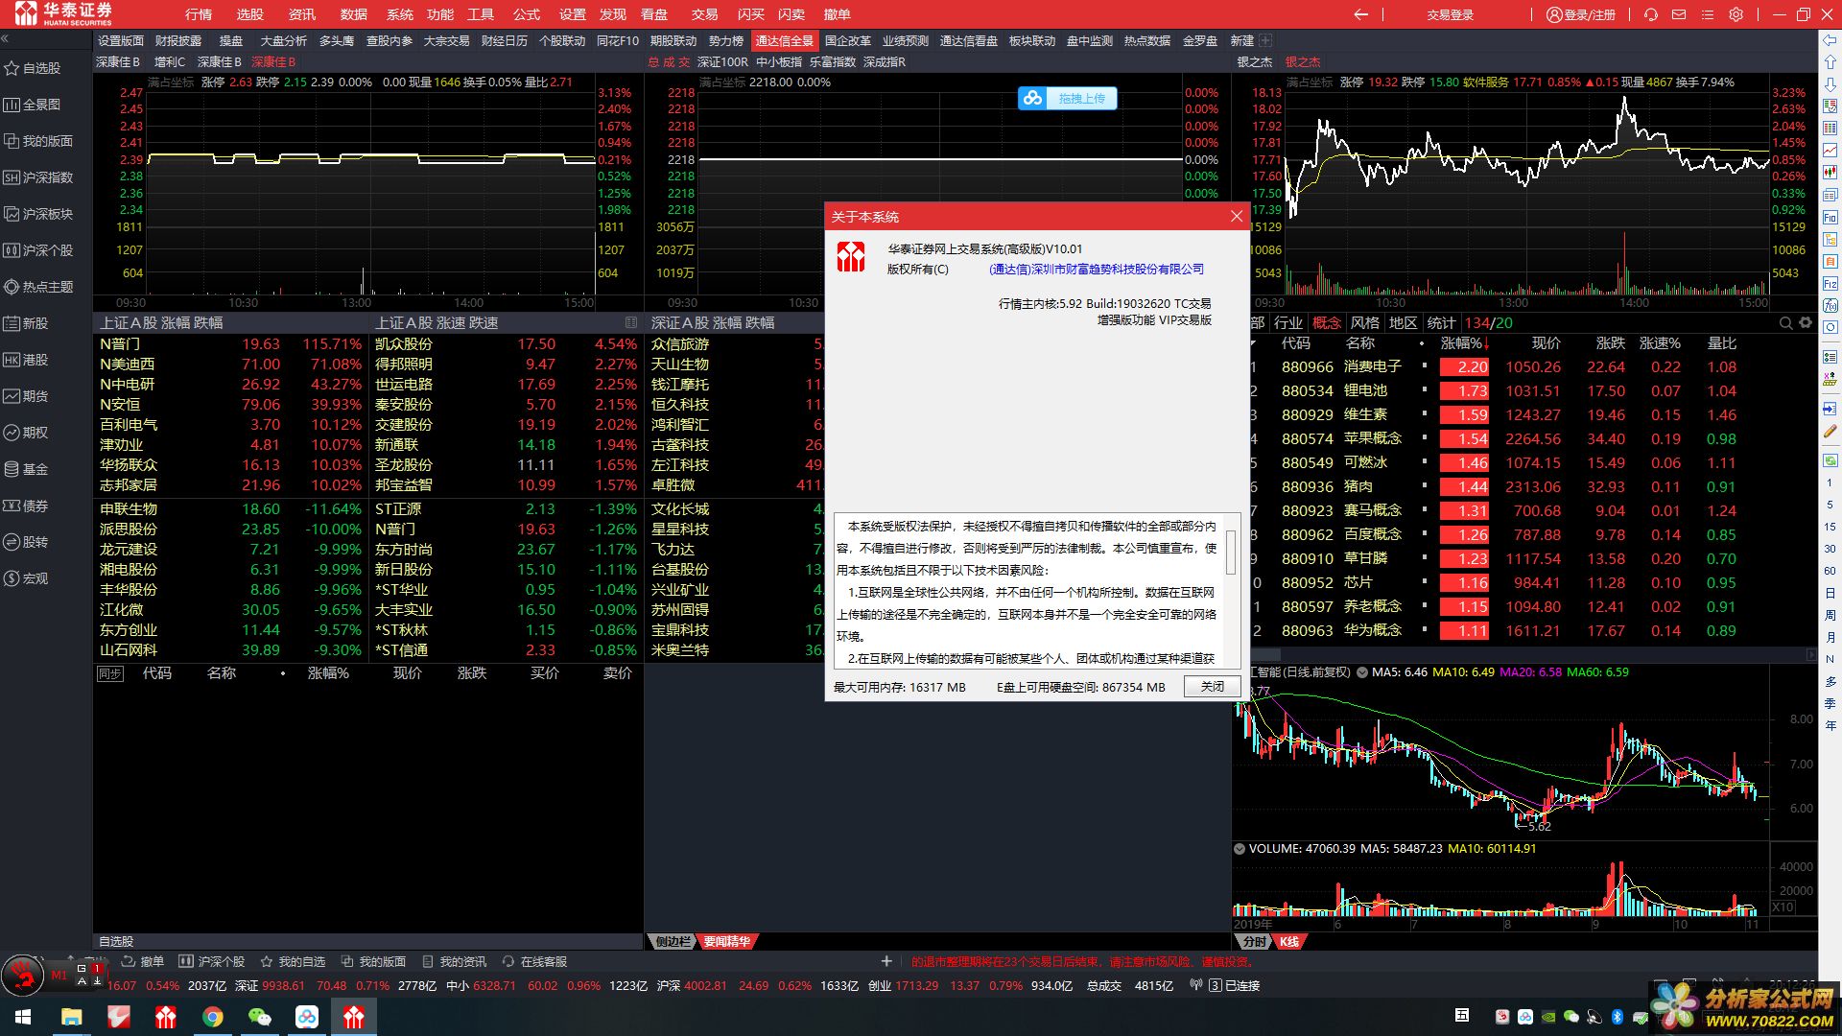Open 新股 in left sidebar
Viewport: 1842px width, 1036px height.
[x=26, y=323]
